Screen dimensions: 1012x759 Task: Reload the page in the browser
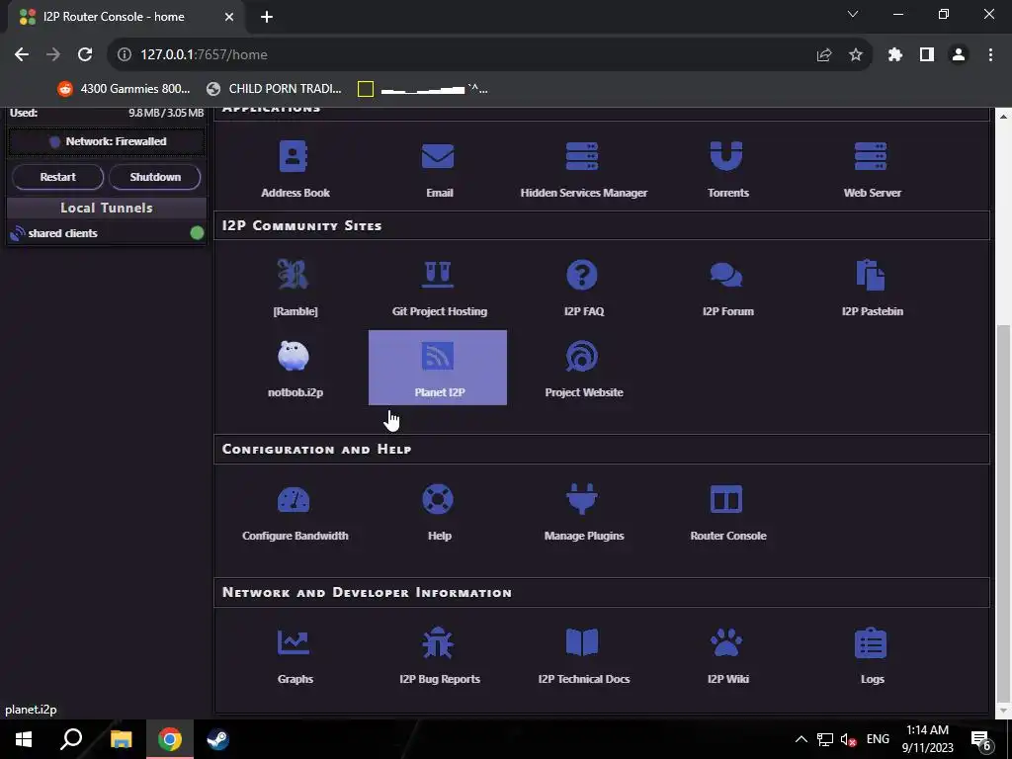click(x=85, y=54)
